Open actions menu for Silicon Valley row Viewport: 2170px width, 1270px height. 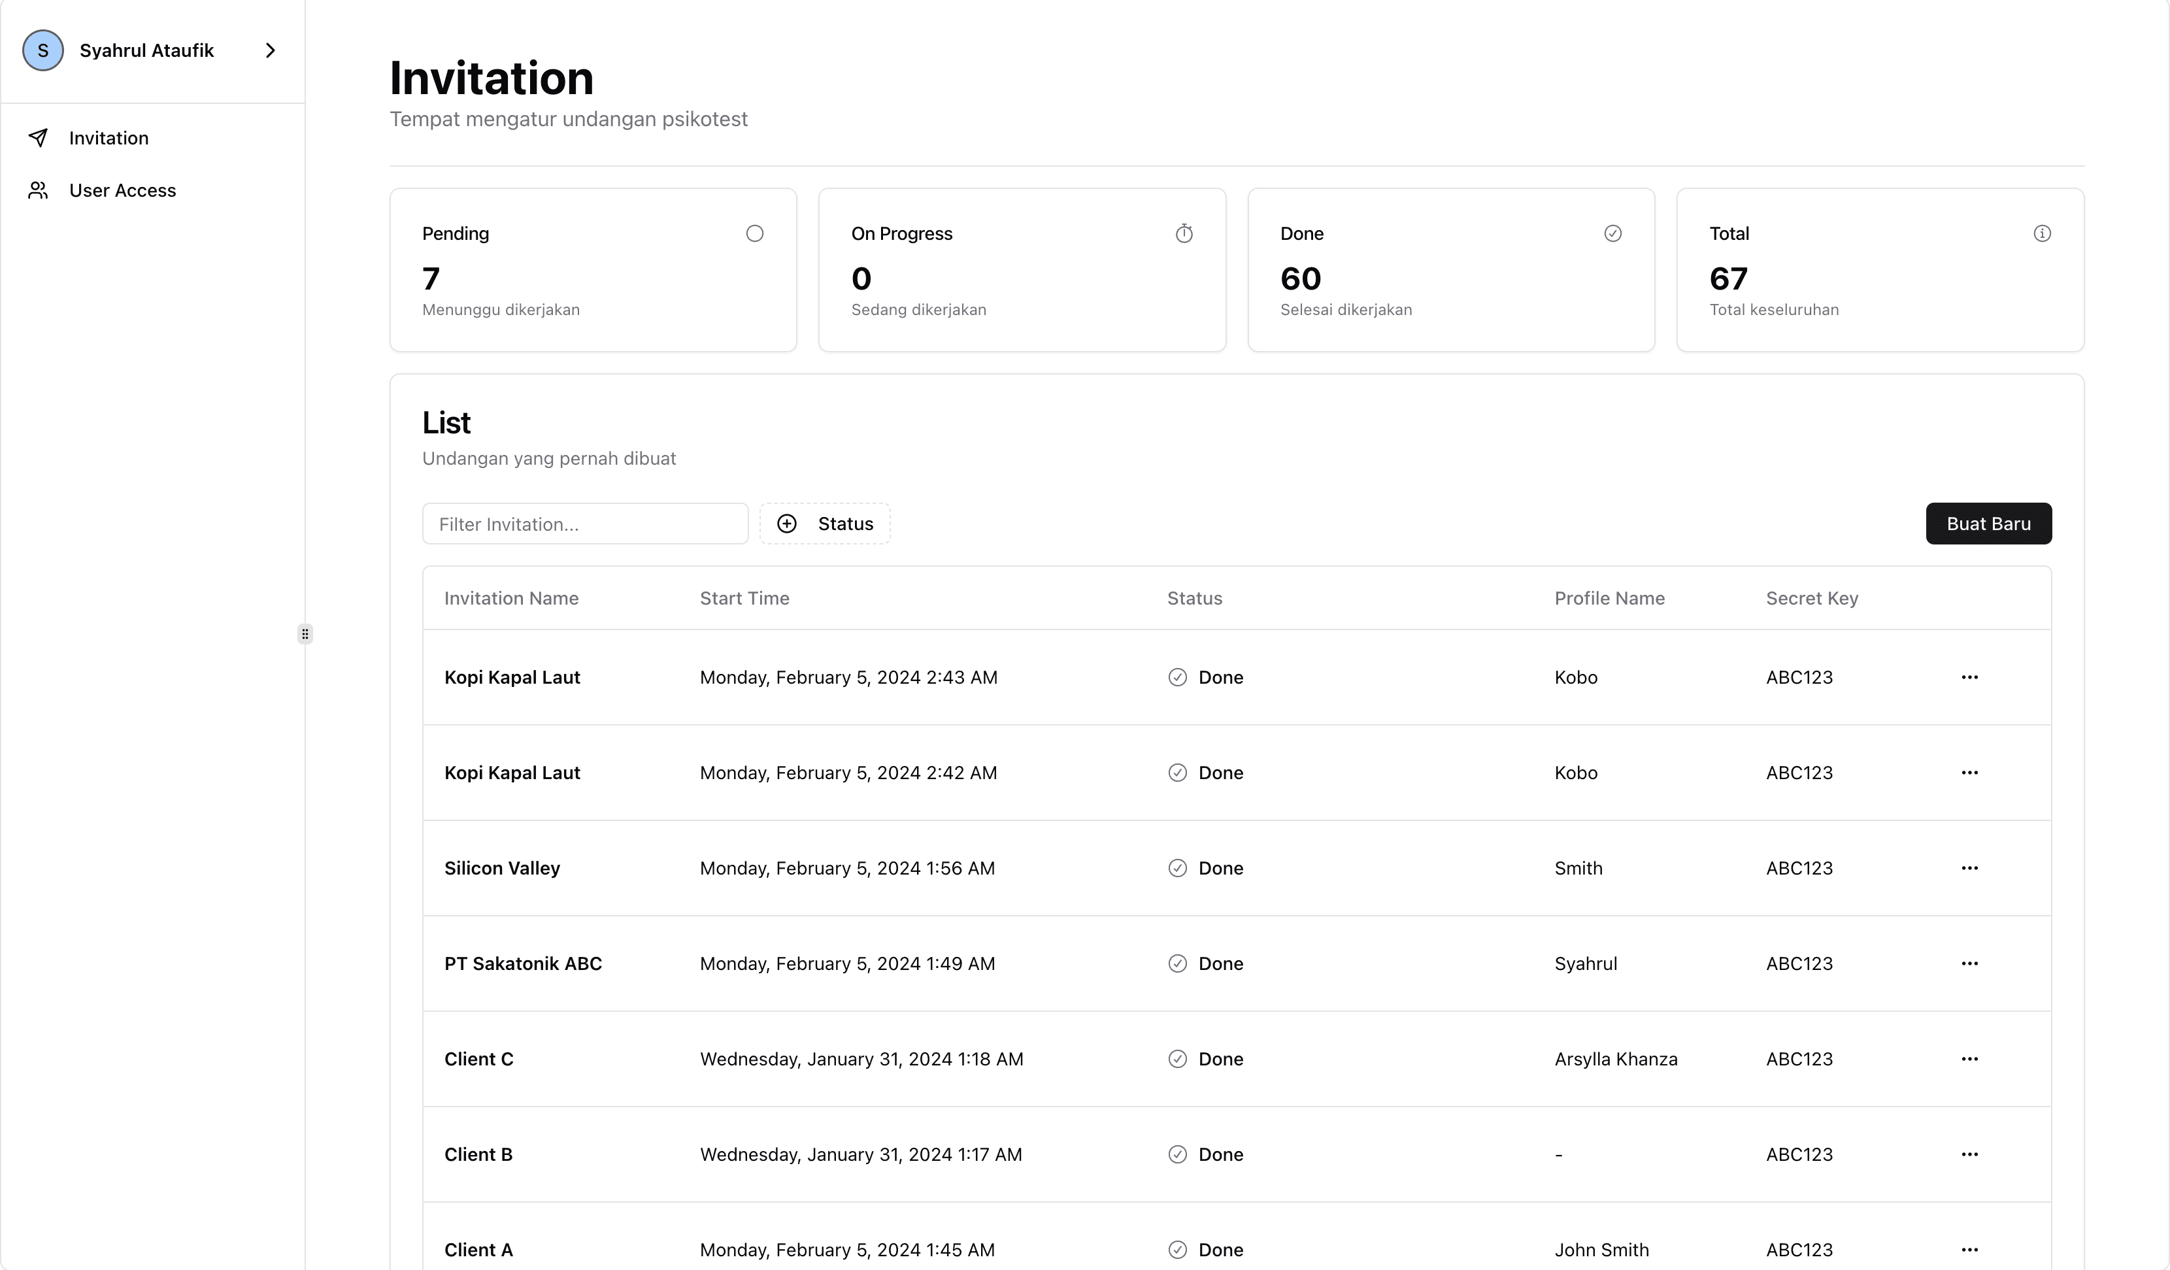pos(1969,868)
